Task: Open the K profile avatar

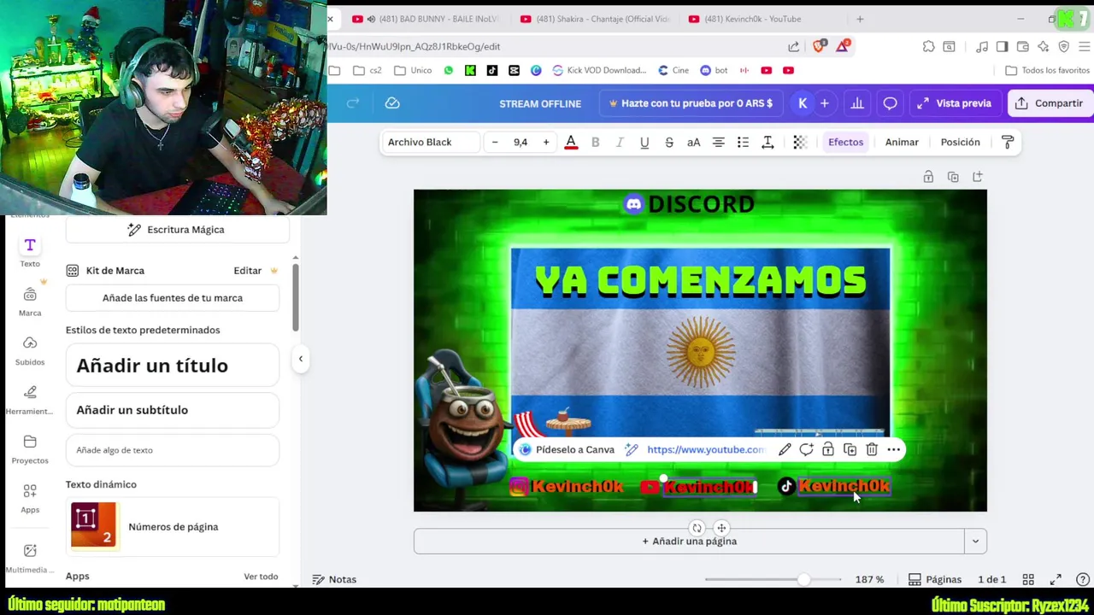Action: point(802,103)
